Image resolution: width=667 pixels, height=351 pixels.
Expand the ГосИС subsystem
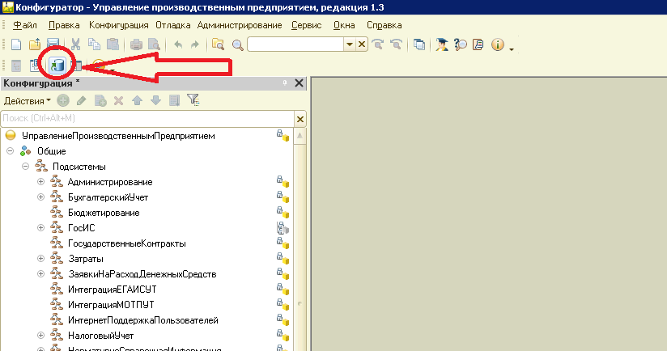[x=40, y=228]
